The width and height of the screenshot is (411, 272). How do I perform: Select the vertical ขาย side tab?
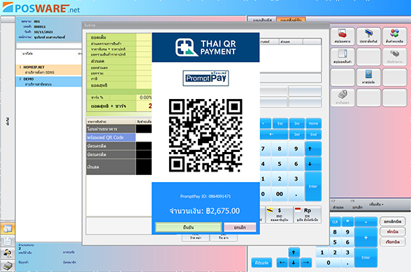coord(8,121)
